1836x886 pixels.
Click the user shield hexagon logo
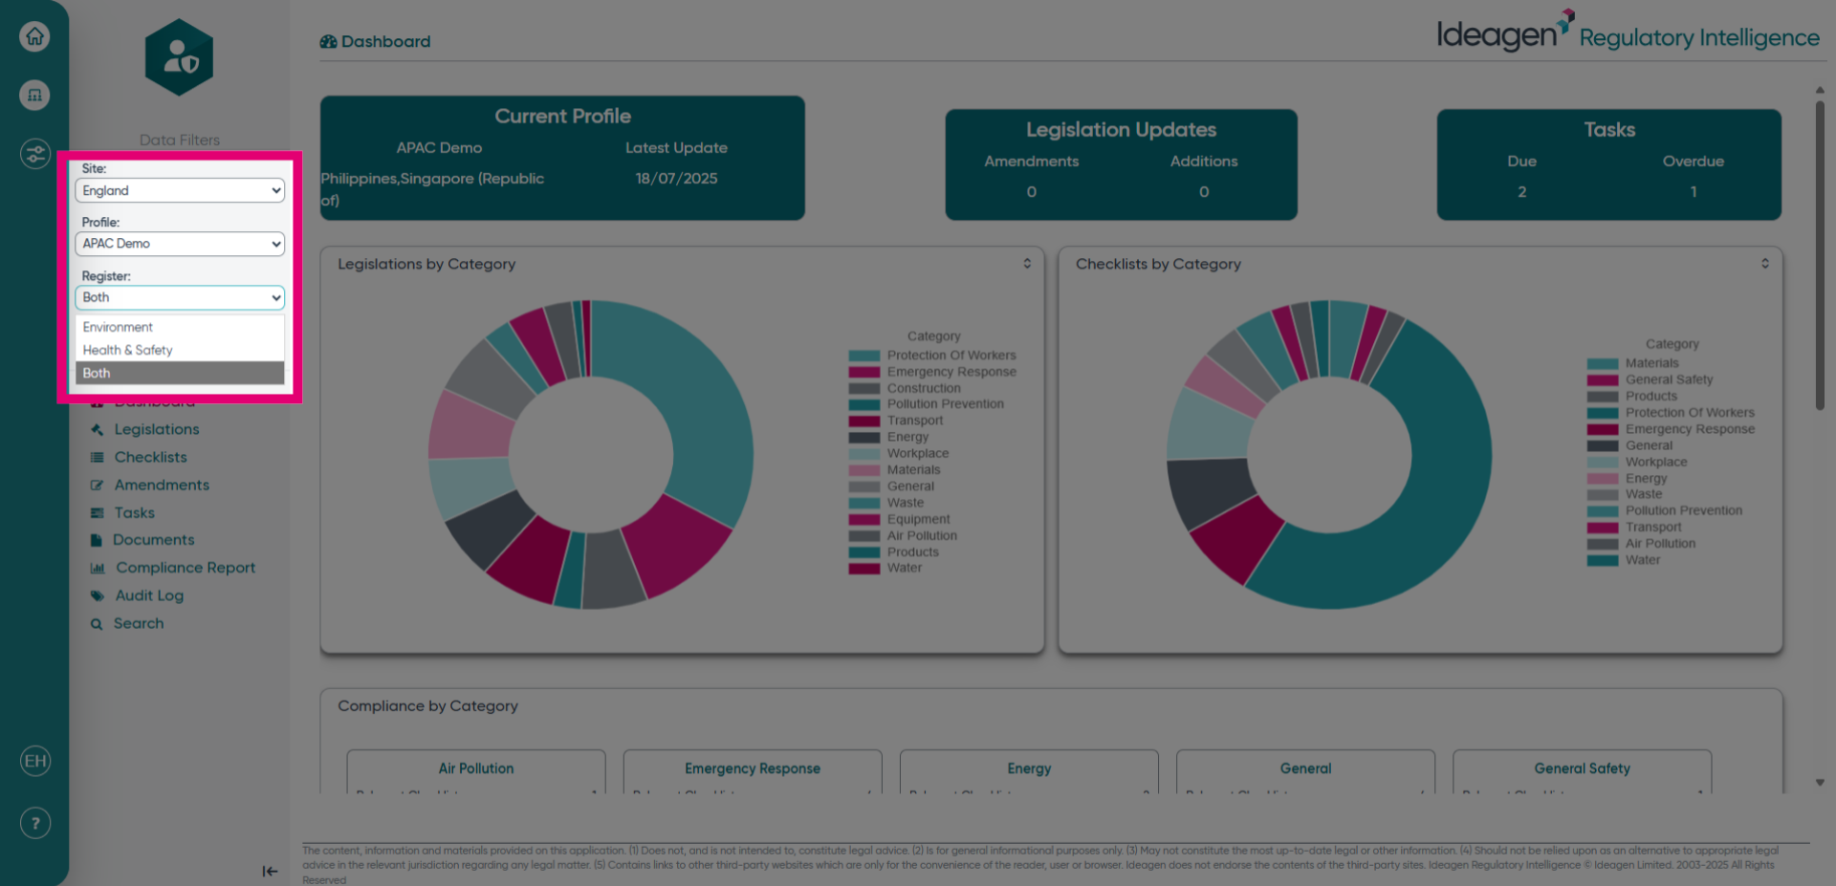[180, 57]
